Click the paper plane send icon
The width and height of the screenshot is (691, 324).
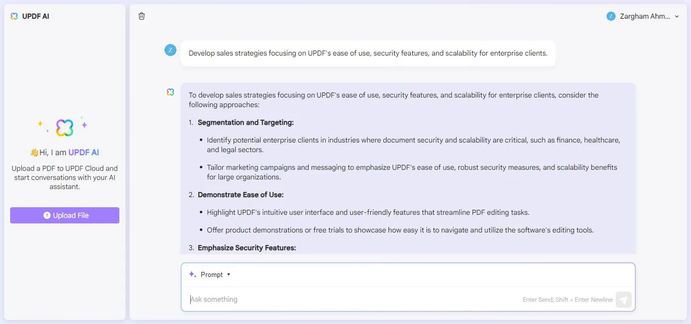tap(623, 300)
